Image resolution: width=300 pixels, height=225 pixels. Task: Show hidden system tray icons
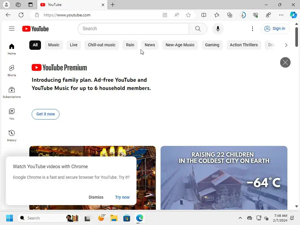pos(240,218)
